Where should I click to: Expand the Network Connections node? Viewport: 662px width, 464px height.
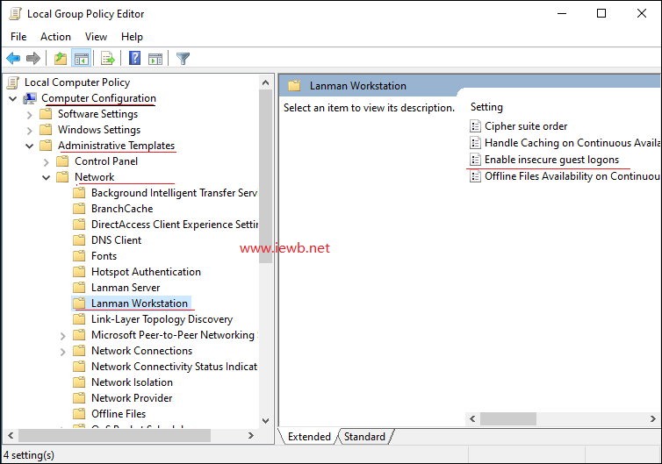pos(63,352)
